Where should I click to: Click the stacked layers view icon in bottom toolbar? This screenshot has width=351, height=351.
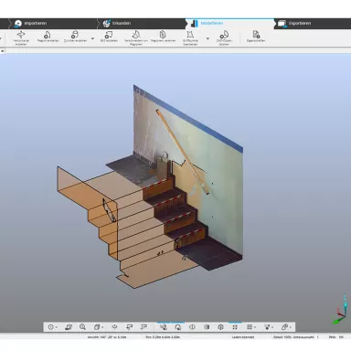69,327
